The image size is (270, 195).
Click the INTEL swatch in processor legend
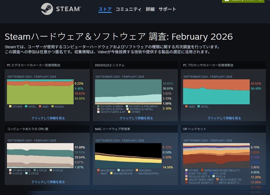pos(199,106)
